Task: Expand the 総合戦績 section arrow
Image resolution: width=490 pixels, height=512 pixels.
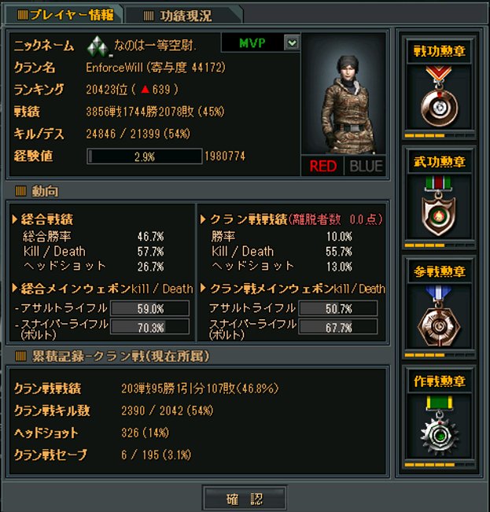Action: [x=14, y=219]
